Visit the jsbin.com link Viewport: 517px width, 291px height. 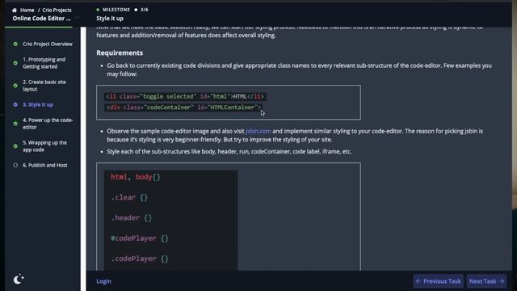pyautogui.click(x=258, y=131)
